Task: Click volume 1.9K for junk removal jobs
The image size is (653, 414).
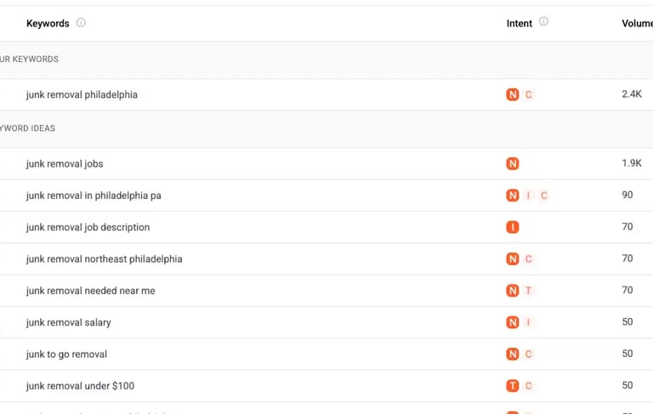Action: 632,163
